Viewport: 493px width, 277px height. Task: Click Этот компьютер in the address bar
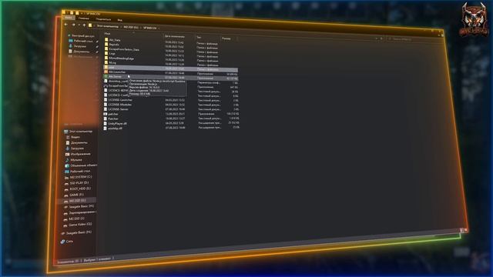(108, 26)
